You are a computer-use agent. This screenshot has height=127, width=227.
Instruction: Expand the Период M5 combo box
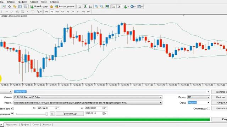click(208, 97)
